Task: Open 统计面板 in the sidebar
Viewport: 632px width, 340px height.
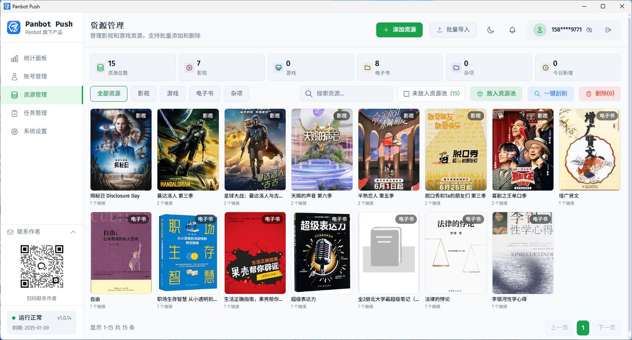Action: tap(42, 58)
